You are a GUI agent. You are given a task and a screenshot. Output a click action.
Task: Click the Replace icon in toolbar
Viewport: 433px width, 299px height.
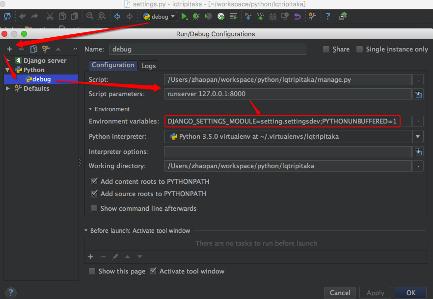point(102,17)
